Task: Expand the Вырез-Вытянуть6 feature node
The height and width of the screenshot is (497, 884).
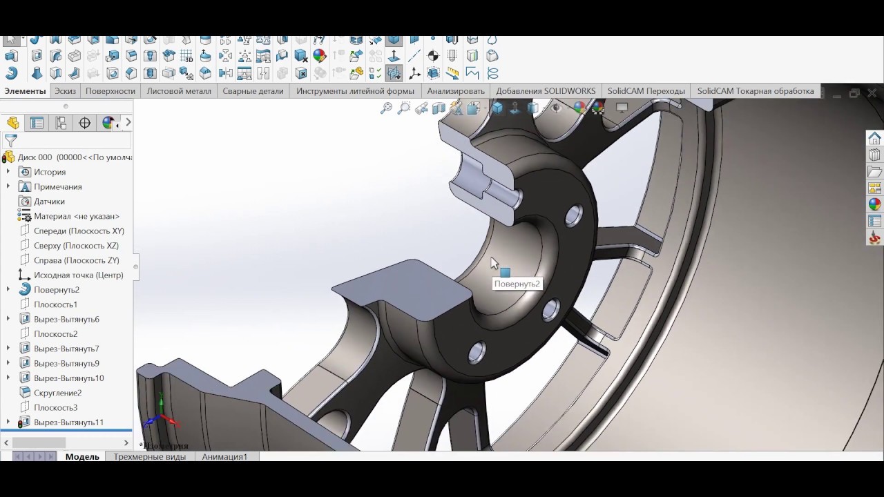Action: (8, 319)
